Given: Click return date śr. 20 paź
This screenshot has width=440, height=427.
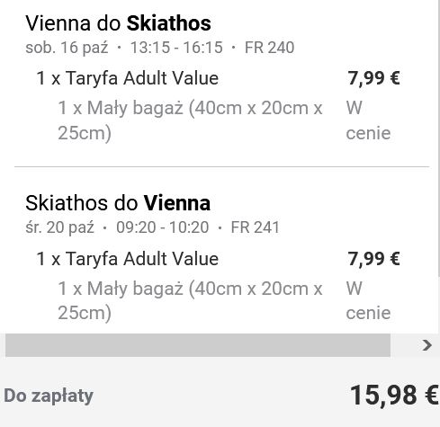Looking at the screenshot, I should coord(59,227).
